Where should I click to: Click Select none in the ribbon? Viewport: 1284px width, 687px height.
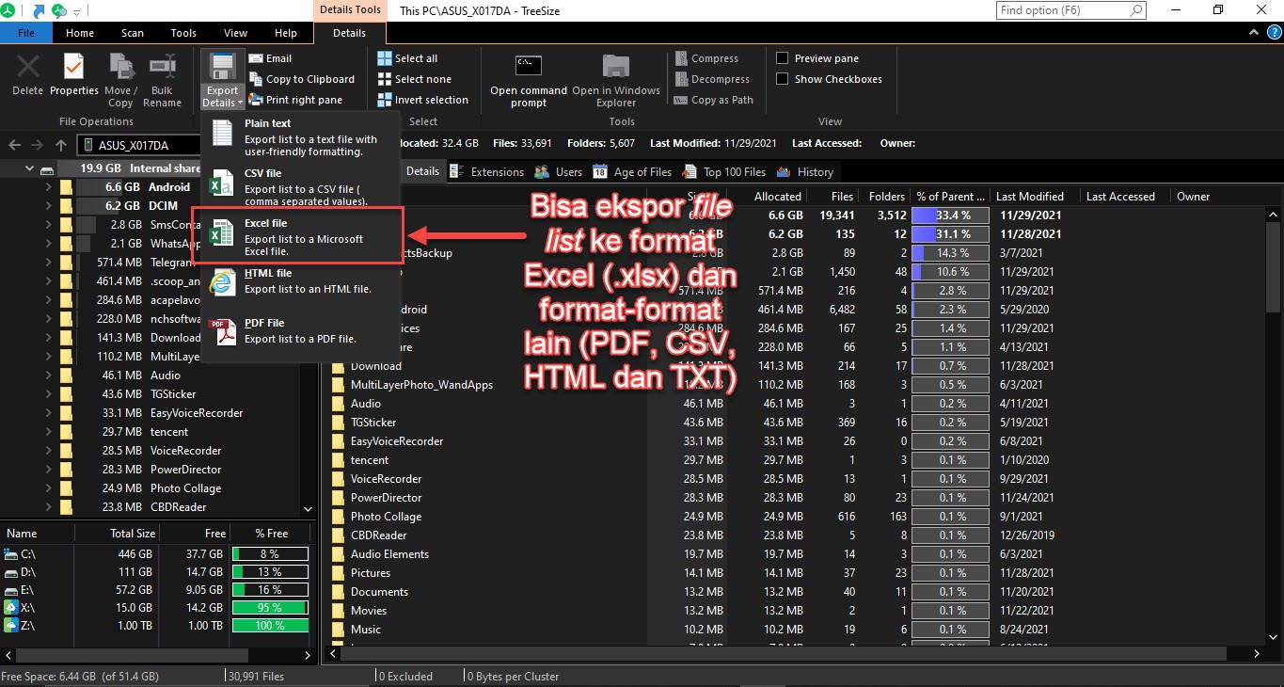point(414,79)
